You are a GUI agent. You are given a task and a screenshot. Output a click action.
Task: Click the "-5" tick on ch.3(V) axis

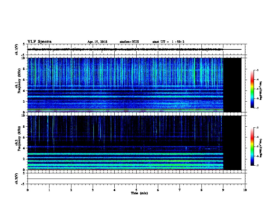coord(24,184)
